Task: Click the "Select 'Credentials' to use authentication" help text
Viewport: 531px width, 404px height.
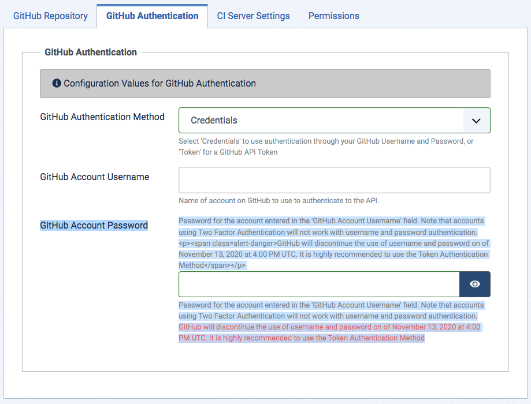Action: (x=326, y=147)
